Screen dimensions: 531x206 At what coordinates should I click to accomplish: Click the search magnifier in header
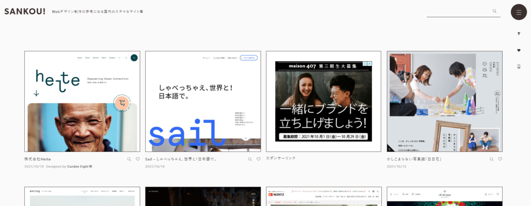tap(494, 11)
